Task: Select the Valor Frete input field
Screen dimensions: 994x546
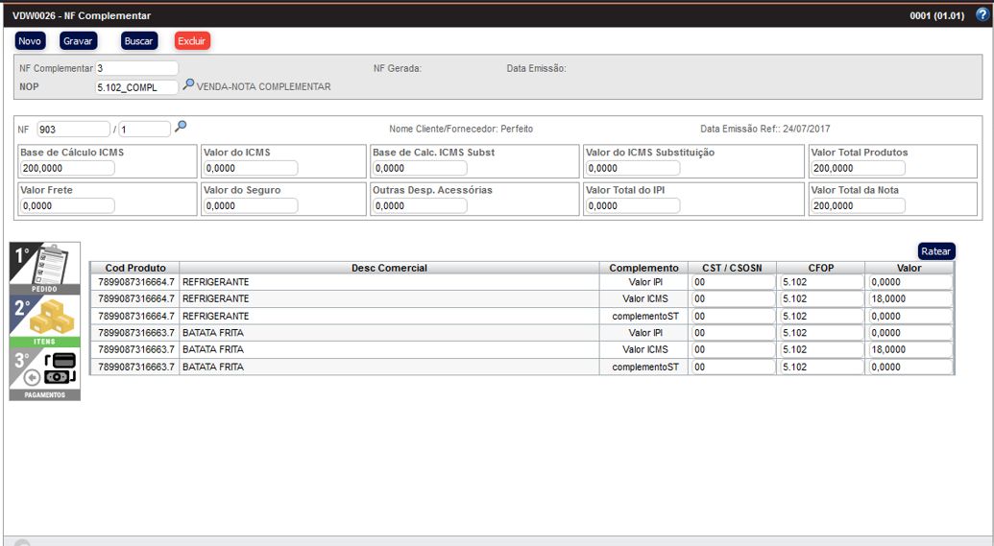Action: coord(66,205)
